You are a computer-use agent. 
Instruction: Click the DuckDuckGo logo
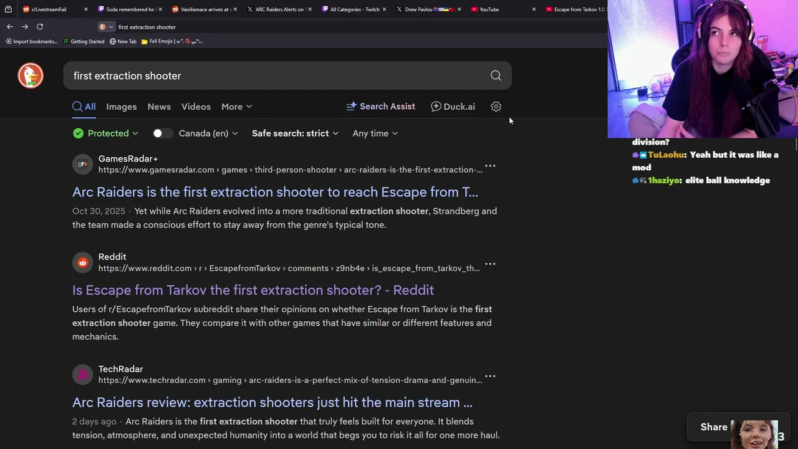(x=31, y=75)
